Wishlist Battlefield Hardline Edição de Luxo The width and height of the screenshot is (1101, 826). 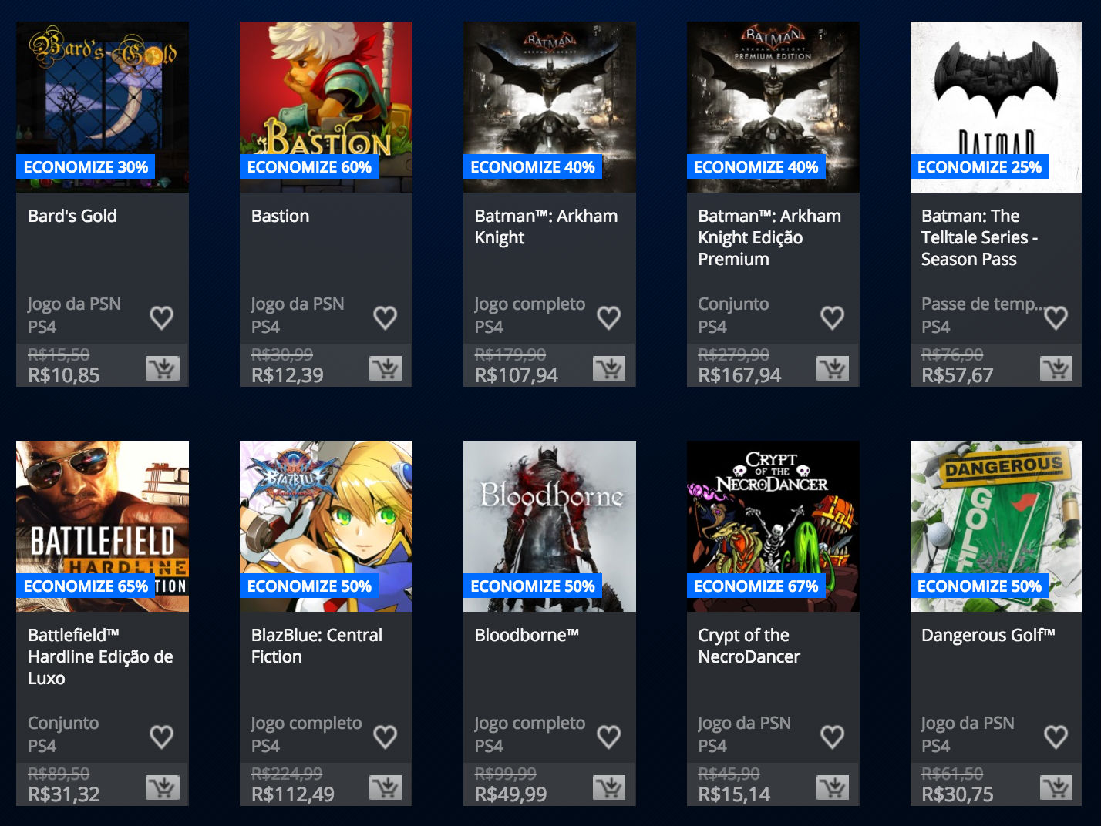161,737
